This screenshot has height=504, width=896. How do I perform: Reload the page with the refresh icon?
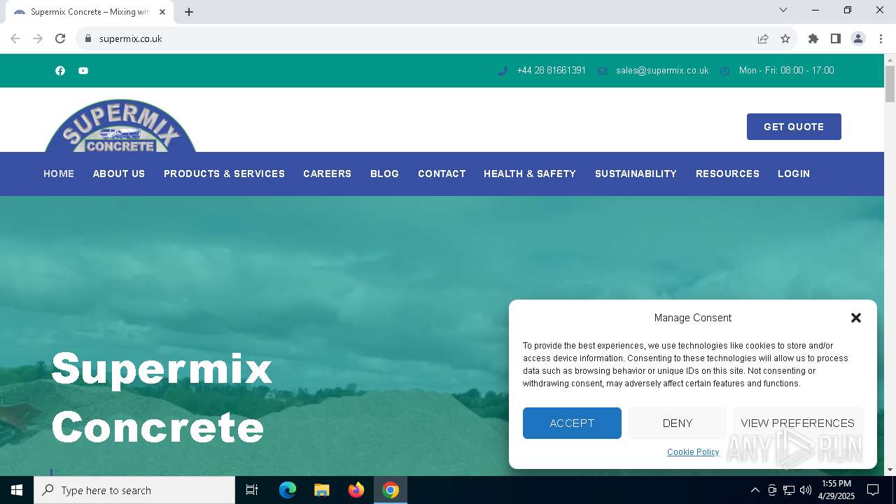point(60,38)
